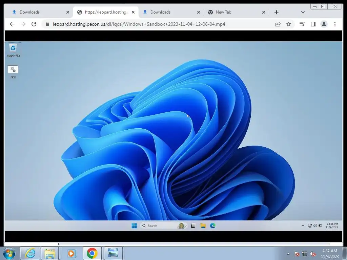Open Windows Media Player from taskbar

[71, 253]
